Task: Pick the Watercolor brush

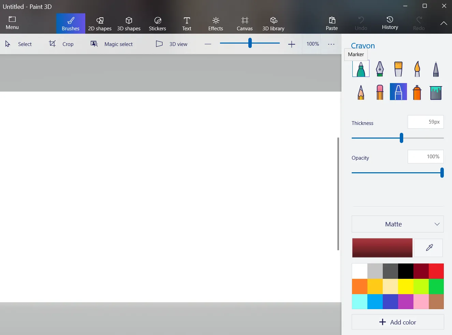Action: click(417, 69)
